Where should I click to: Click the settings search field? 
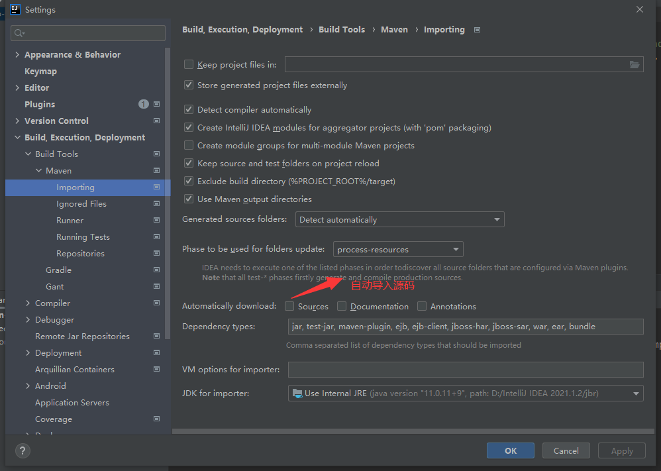88,33
